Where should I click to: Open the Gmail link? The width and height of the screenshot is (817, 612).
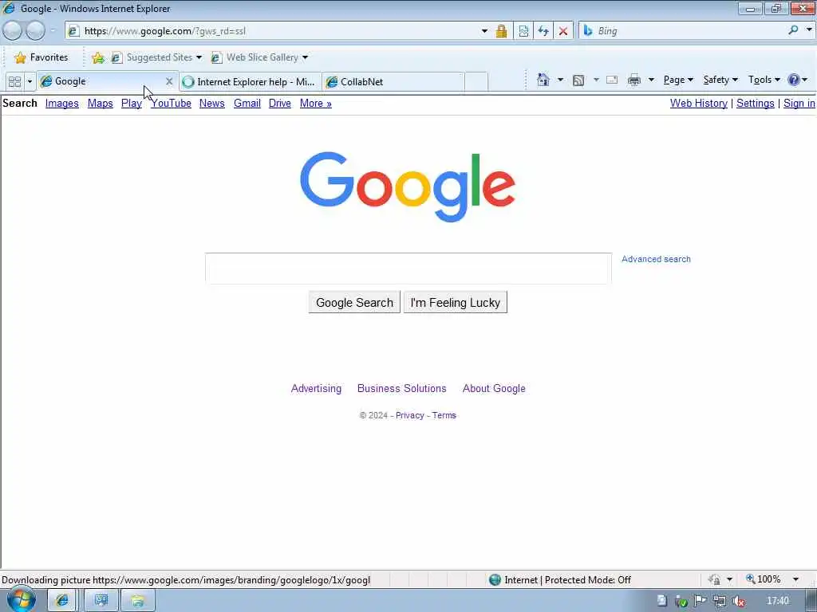pyautogui.click(x=247, y=103)
